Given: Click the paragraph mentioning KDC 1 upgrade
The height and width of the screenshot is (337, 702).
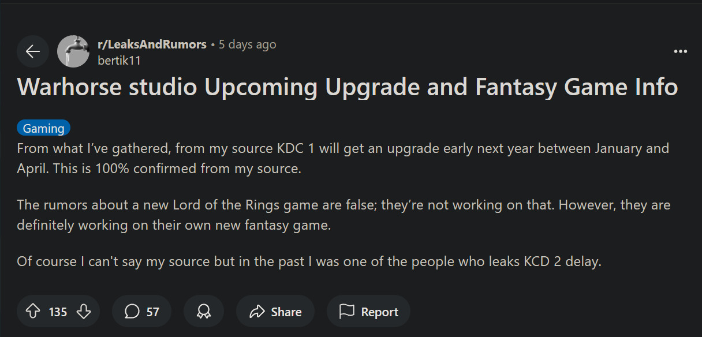Looking at the screenshot, I should [x=343, y=158].
